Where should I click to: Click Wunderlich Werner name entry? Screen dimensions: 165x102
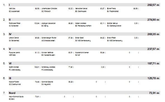pyautogui.click(x=82, y=52)
